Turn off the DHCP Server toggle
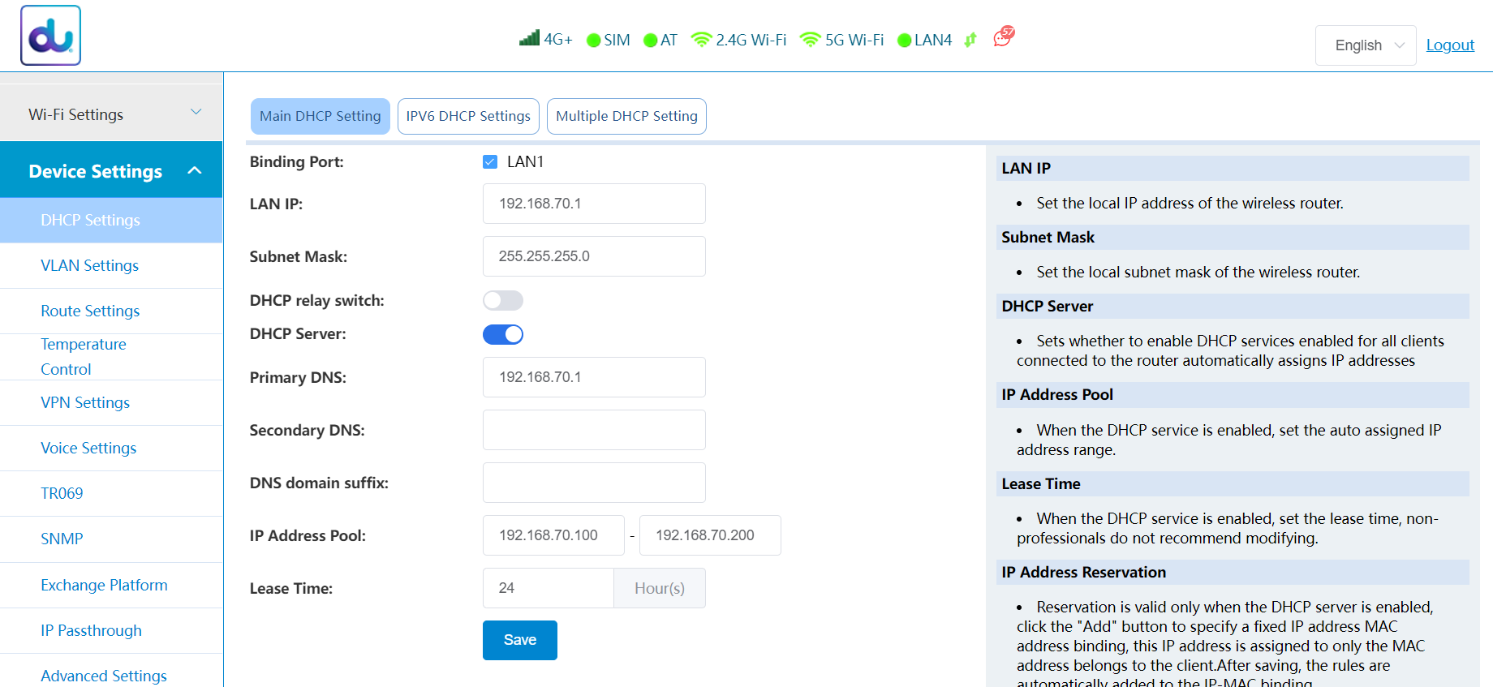 (x=503, y=334)
